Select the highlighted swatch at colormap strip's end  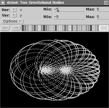pos(104,28)
